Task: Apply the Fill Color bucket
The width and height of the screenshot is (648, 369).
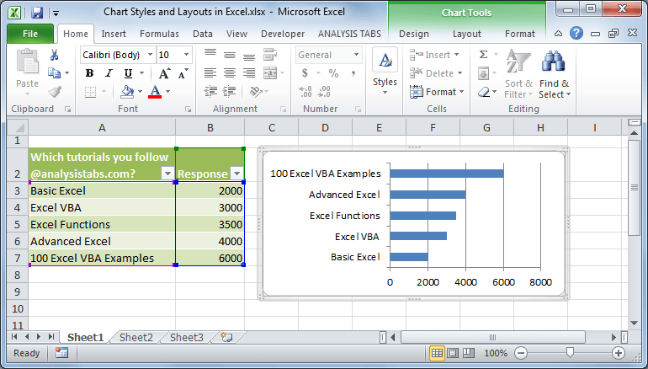Action: tap(127, 92)
